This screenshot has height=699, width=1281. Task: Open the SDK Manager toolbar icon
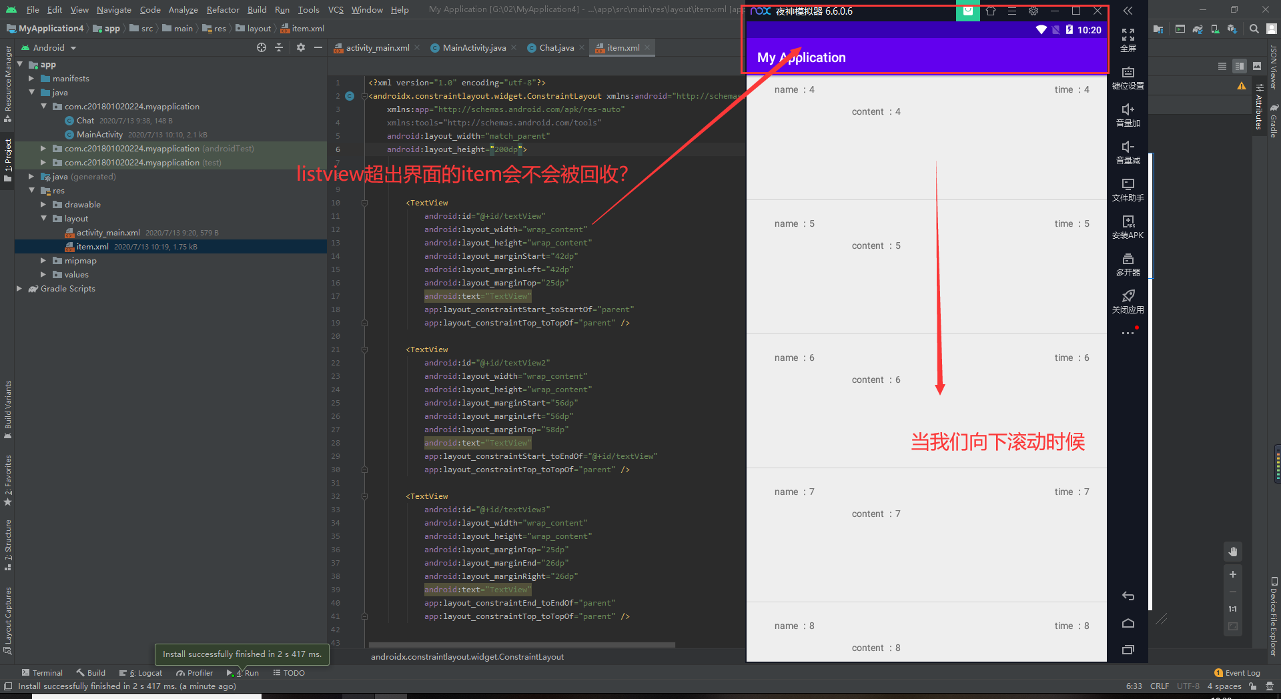tap(1233, 29)
